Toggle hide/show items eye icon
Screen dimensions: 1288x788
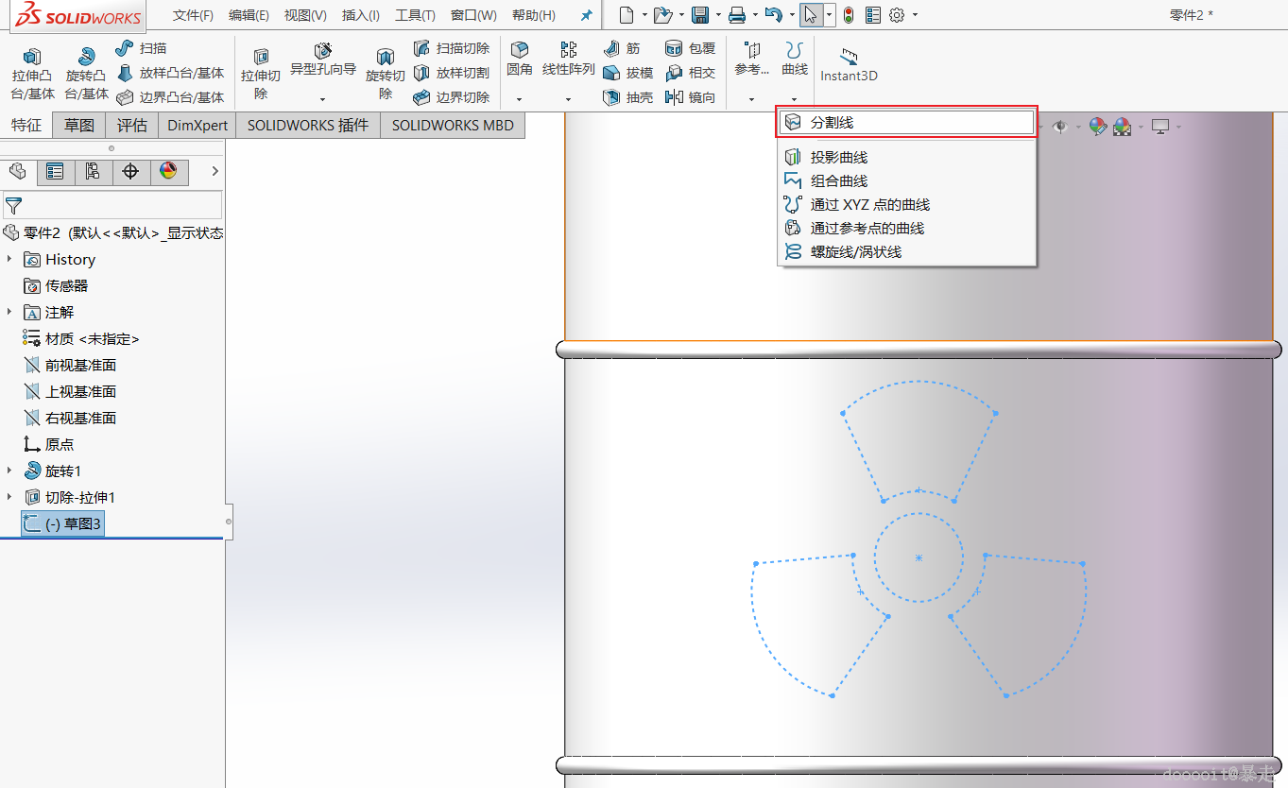pyautogui.click(x=1060, y=127)
